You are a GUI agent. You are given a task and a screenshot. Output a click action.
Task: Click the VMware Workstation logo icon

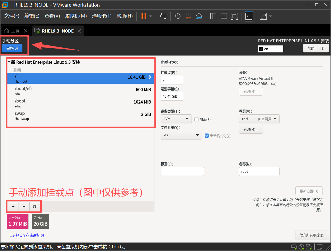[5, 5]
